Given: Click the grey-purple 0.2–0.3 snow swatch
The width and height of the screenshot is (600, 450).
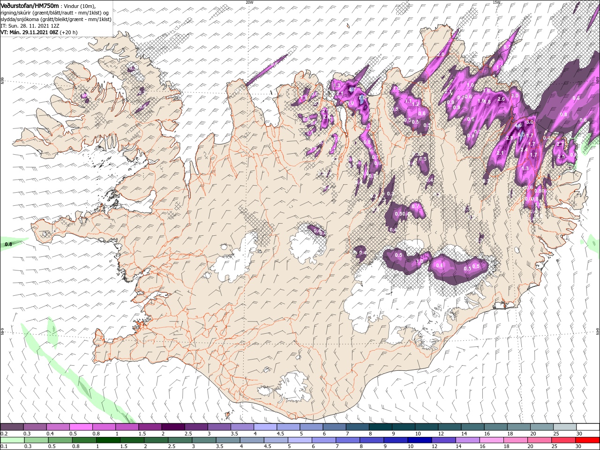Looking at the screenshot, I should click(x=12, y=427).
